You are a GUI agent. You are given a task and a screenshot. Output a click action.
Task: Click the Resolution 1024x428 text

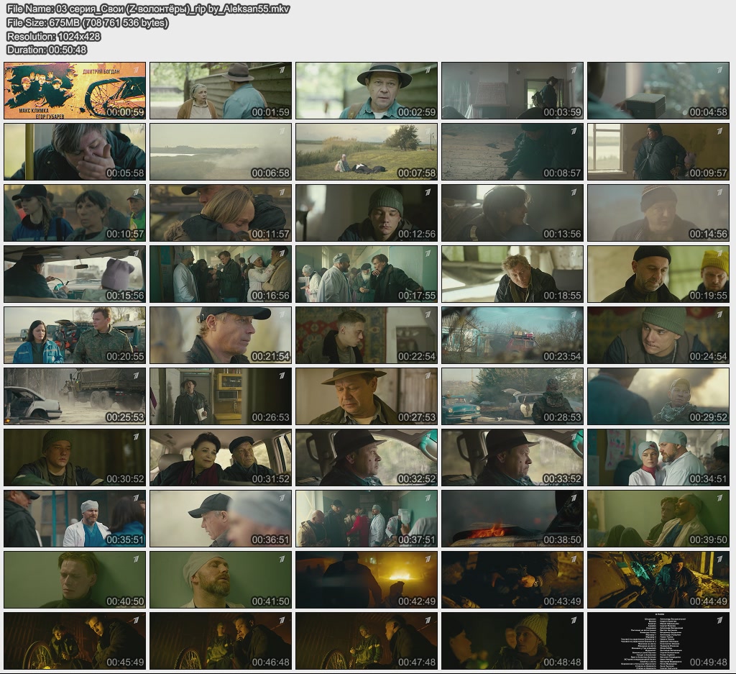pos(53,37)
